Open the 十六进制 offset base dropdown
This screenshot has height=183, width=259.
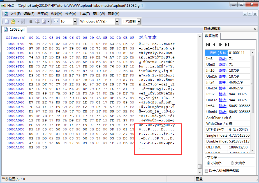coord(139,21)
